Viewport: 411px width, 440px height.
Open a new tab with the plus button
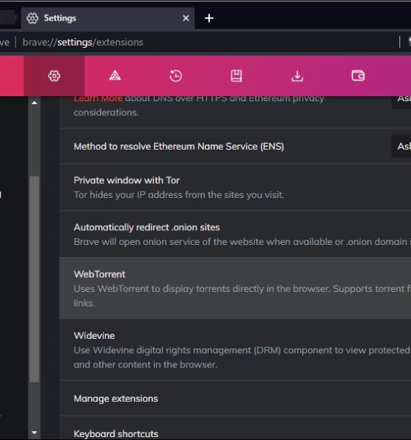point(209,18)
